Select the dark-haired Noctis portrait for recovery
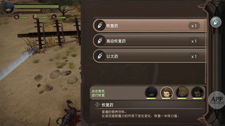 coord(151,93)
